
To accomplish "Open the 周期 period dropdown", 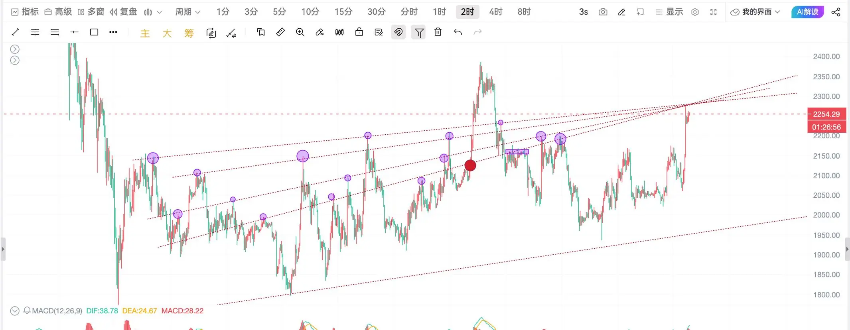I will tap(188, 12).
